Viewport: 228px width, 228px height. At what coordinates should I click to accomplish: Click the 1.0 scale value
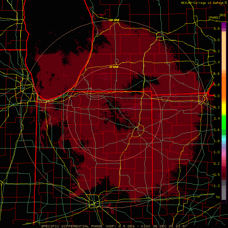click(217, 152)
